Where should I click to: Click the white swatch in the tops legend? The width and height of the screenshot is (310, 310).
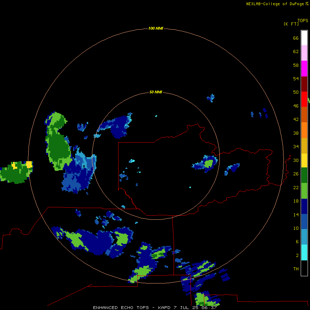tap(304, 38)
